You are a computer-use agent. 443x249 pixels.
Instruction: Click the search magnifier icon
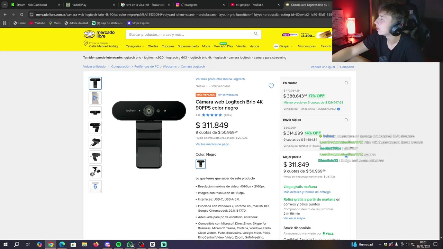256,34
